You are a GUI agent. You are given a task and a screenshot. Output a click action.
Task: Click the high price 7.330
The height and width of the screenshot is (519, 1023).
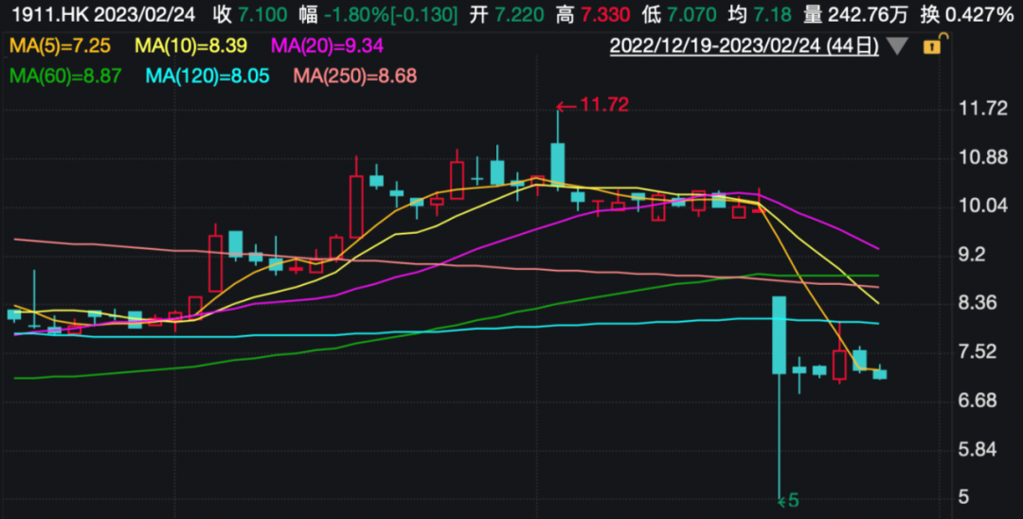604,14
